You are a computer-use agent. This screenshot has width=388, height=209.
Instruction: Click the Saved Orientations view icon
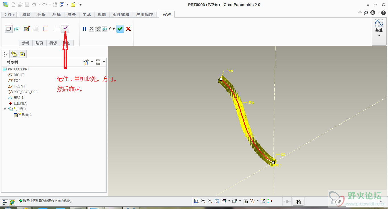[x=234, y=201]
